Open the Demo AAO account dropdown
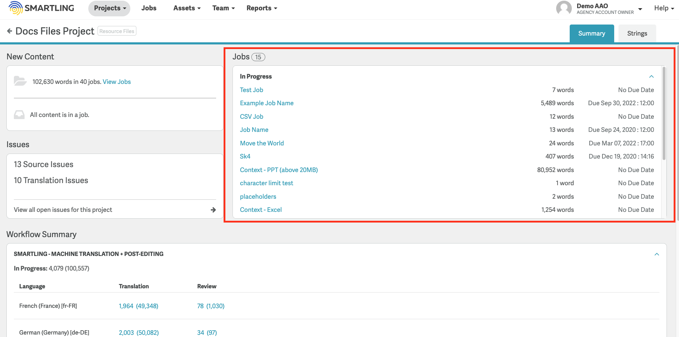The height and width of the screenshot is (337, 679). click(640, 9)
